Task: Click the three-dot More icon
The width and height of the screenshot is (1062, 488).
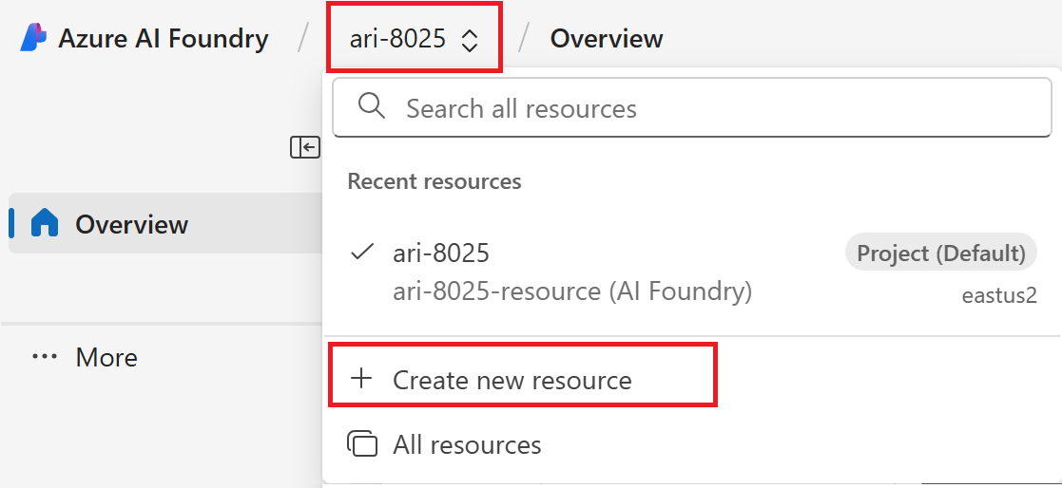Action: point(45,357)
